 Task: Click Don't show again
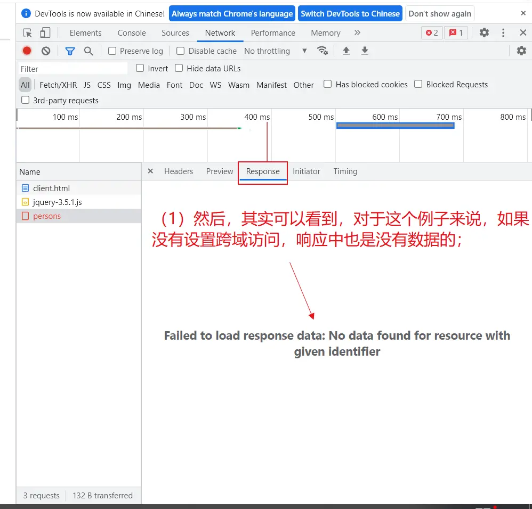point(440,13)
